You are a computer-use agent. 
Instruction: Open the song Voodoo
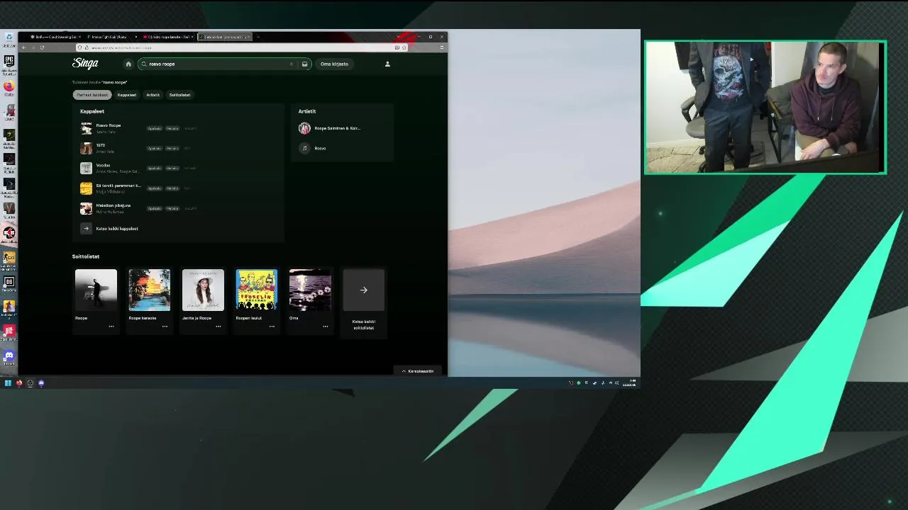(103, 165)
